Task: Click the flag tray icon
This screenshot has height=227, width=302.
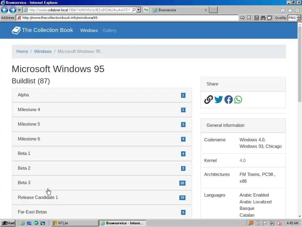Action: coord(265,223)
